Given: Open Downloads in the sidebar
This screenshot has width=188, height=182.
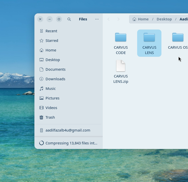Looking at the screenshot, I should point(68,79).
